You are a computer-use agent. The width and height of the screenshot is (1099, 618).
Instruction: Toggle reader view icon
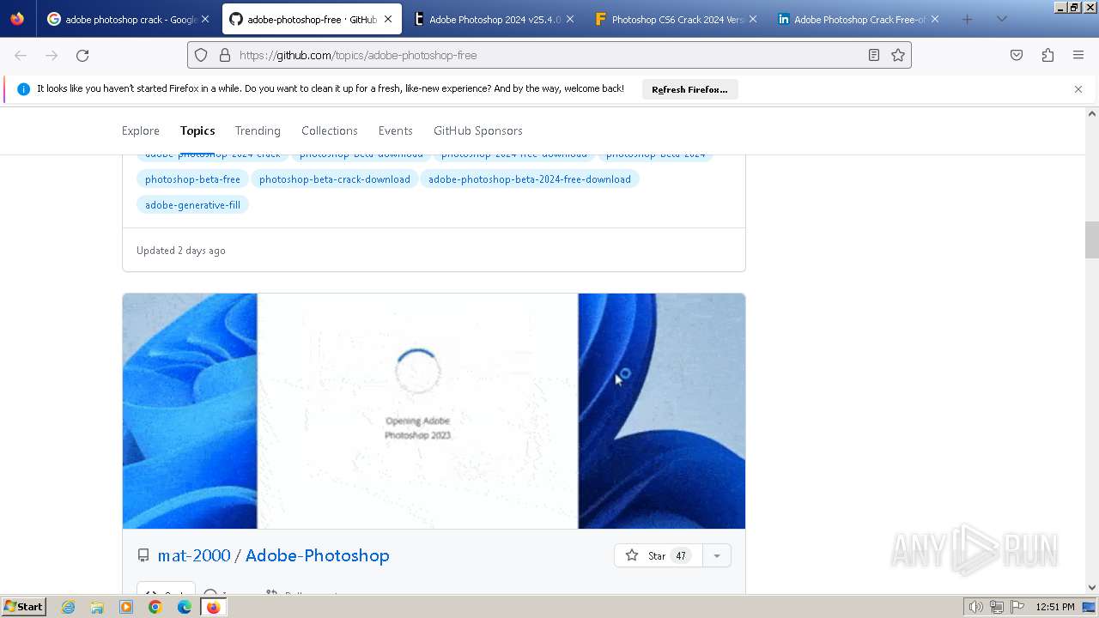(x=874, y=55)
